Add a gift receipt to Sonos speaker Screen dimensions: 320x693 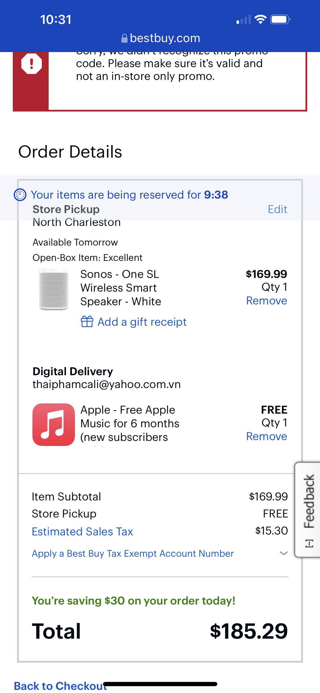coord(142,322)
